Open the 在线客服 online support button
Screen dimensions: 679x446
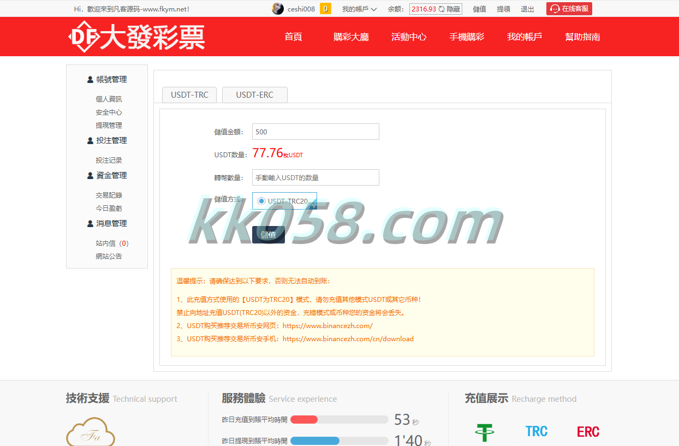pos(569,9)
